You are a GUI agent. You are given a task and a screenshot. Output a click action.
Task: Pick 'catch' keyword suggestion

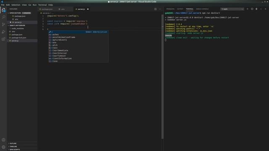click(78, 45)
